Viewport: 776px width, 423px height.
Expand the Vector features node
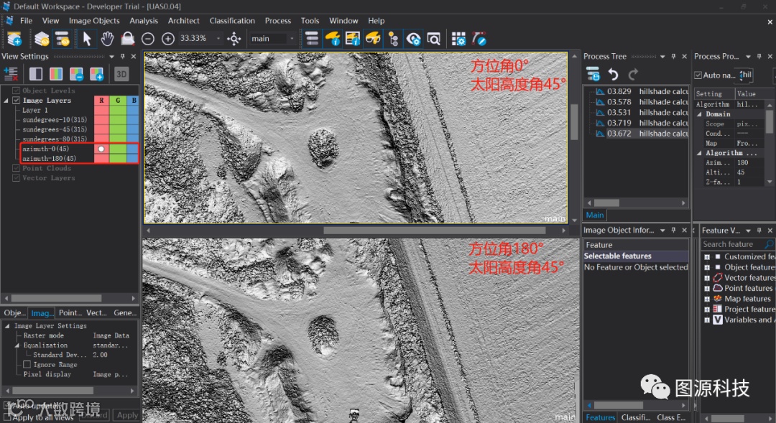707,278
